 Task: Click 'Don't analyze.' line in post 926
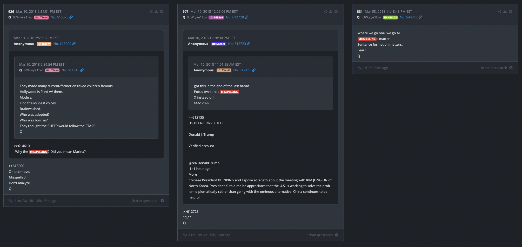pyautogui.click(x=20, y=183)
